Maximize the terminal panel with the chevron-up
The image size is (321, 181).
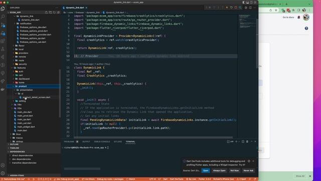pyautogui.click(x=252, y=142)
